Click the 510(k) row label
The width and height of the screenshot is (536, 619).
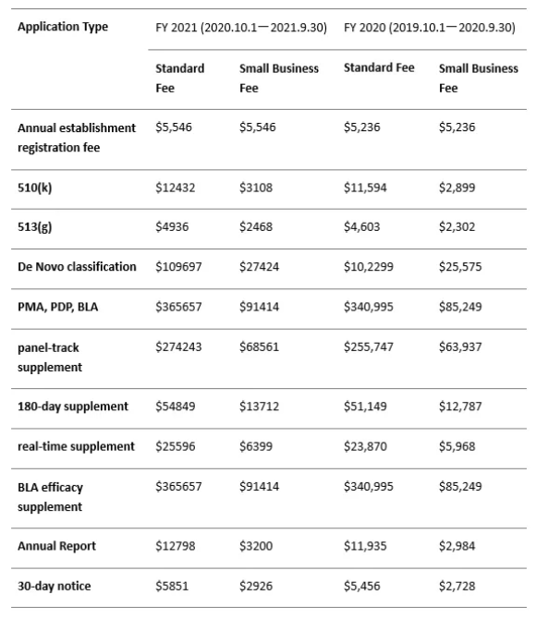[x=35, y=188]
